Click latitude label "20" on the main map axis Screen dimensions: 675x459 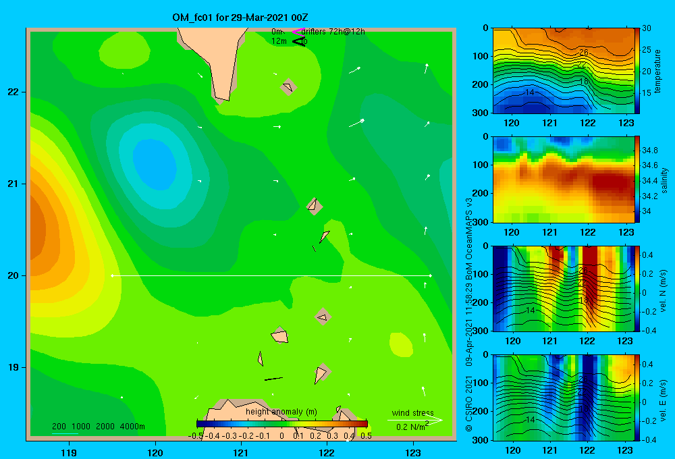click(x=13, y=275)
